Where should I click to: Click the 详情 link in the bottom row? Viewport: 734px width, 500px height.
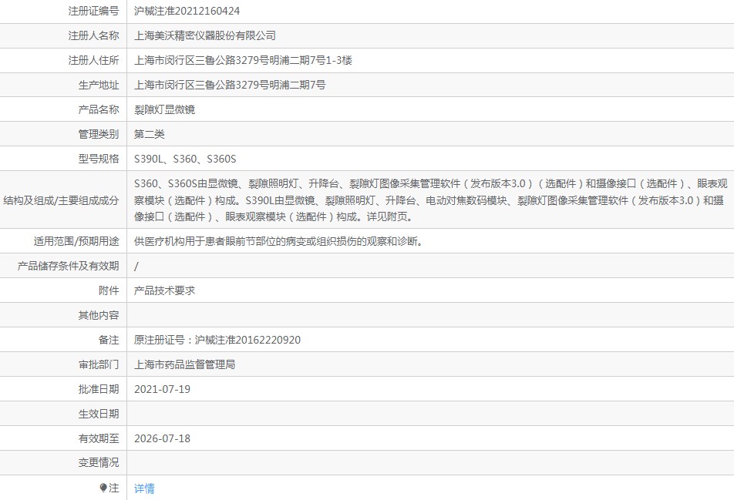tap(144, 488)
